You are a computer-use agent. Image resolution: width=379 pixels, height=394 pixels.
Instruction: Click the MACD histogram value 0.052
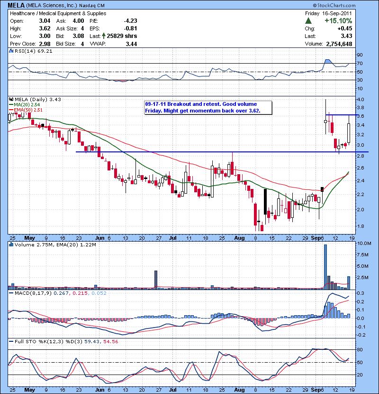click(x=99, y=293)
